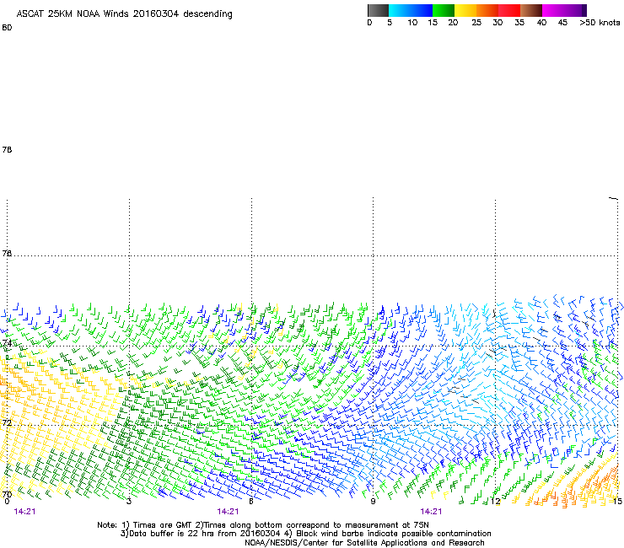This screenshot has height=548, width=624.
Task: Click the '15' value under the color bar
Action: [433, 23]
